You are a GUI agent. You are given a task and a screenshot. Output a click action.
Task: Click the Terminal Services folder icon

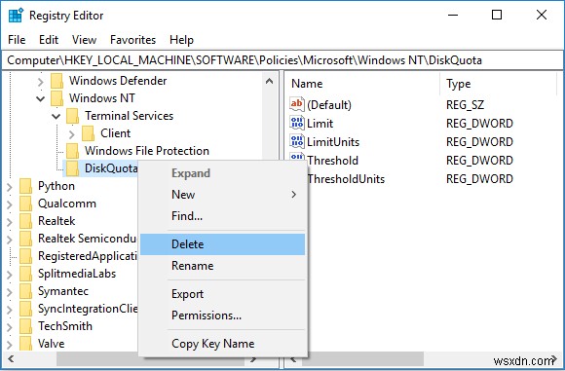click(72, 116)
